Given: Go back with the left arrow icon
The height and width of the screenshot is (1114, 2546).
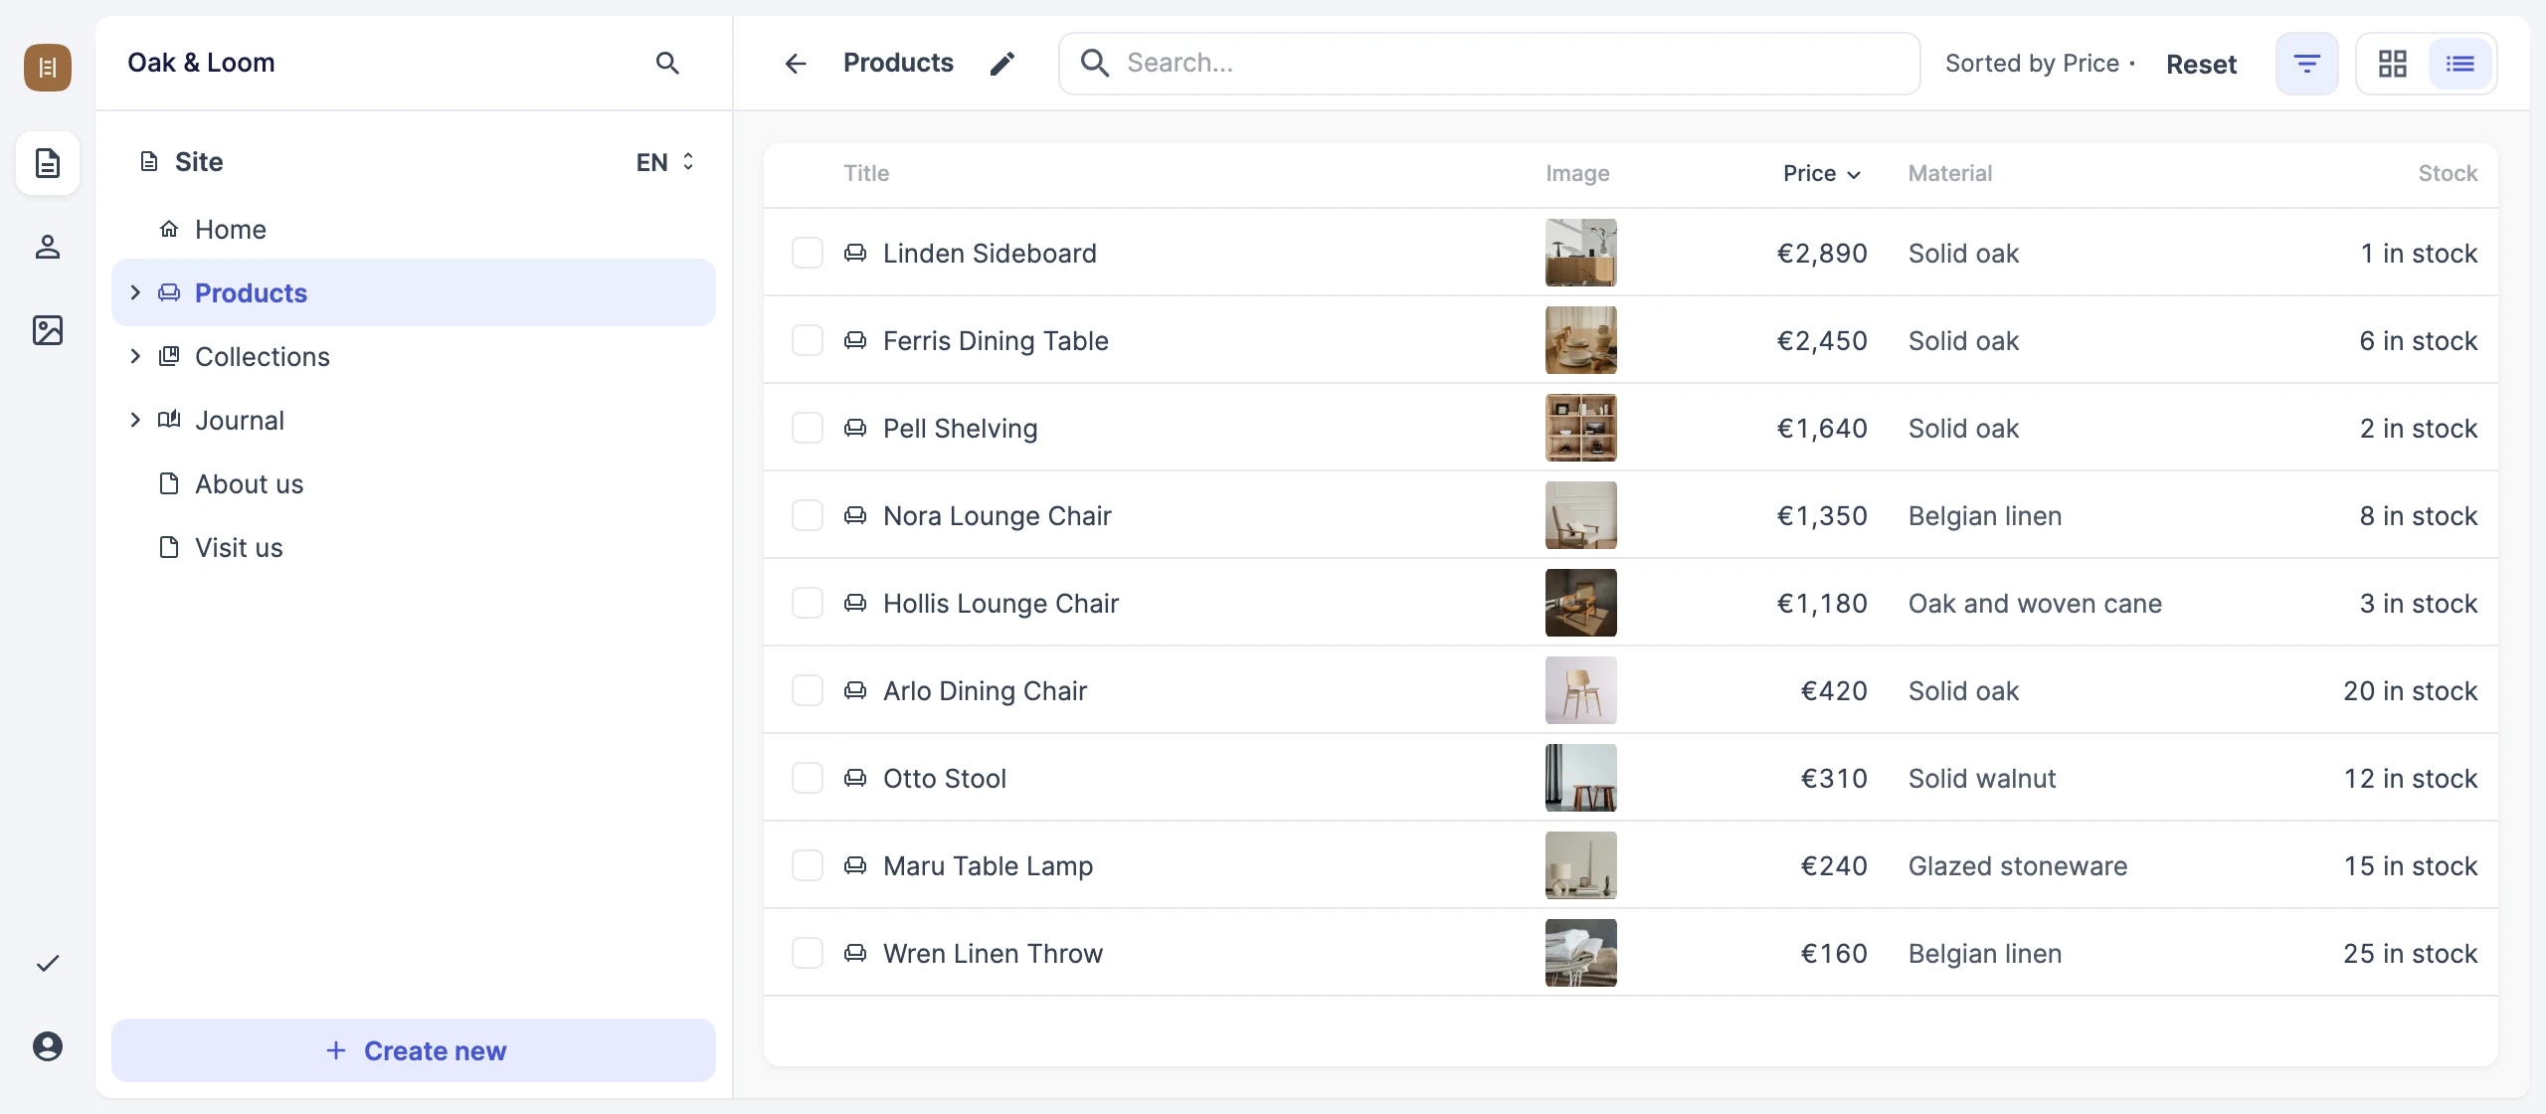Looking at the screenshot, I should coord(796,64).
